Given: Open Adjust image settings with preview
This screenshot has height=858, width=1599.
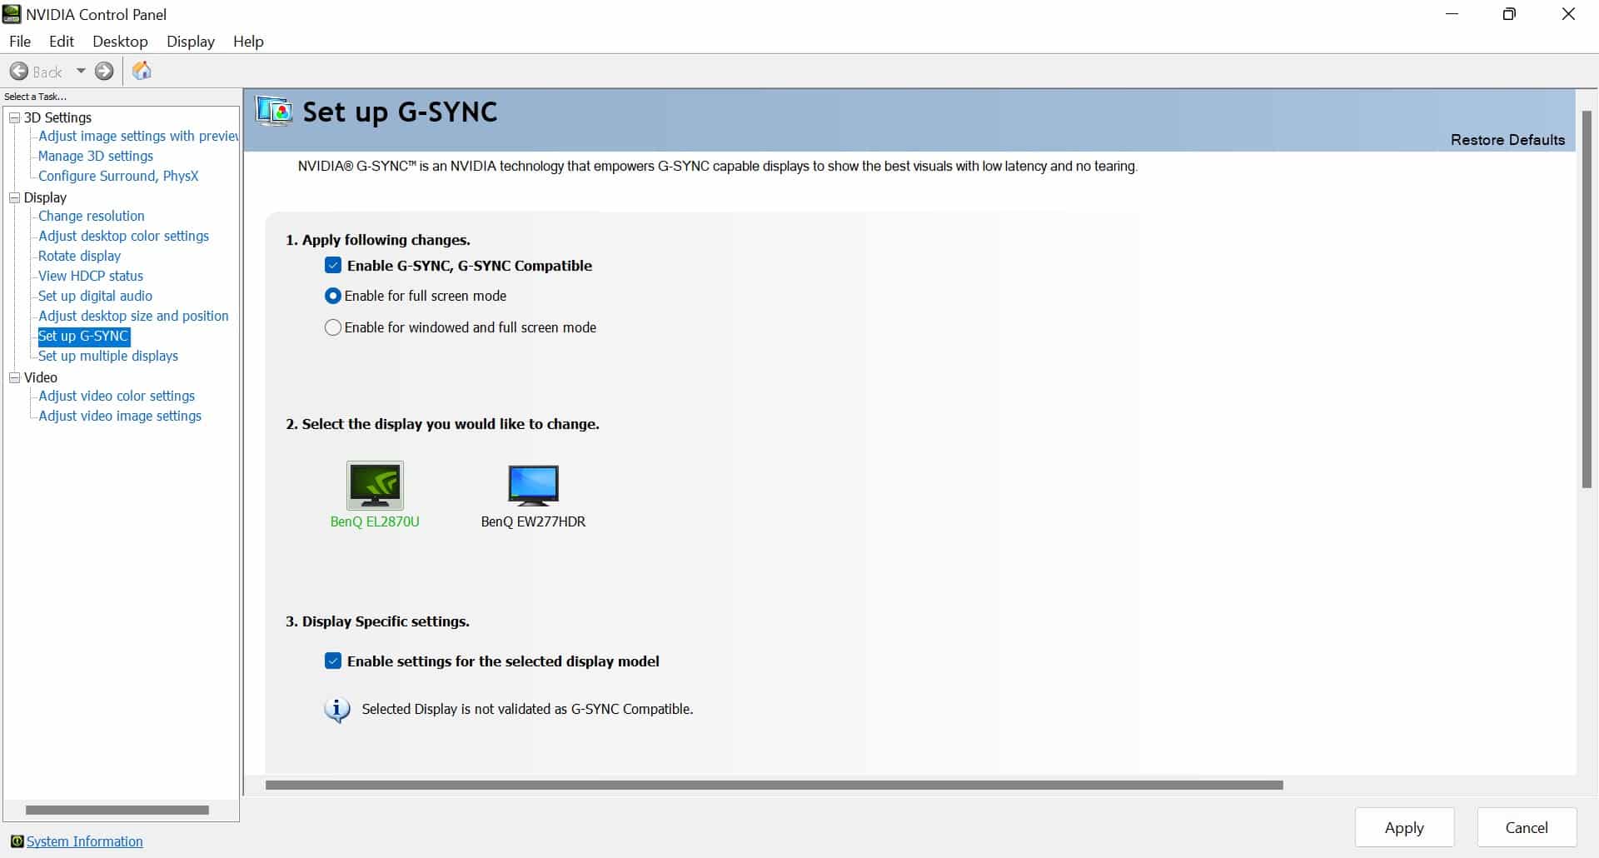Looking at the screenshot, I should tap(138, 136).
